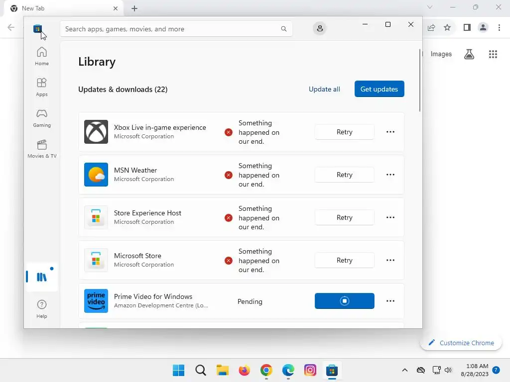Retry the Xbox Live in-game experience update
Image resolution: width=510 pixels, height=382 pixels.
pos(345,132)
